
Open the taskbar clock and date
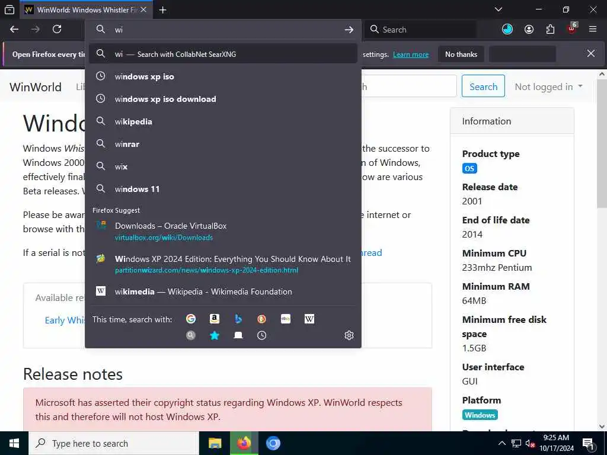pyautogui.click(x=556, y=443)
